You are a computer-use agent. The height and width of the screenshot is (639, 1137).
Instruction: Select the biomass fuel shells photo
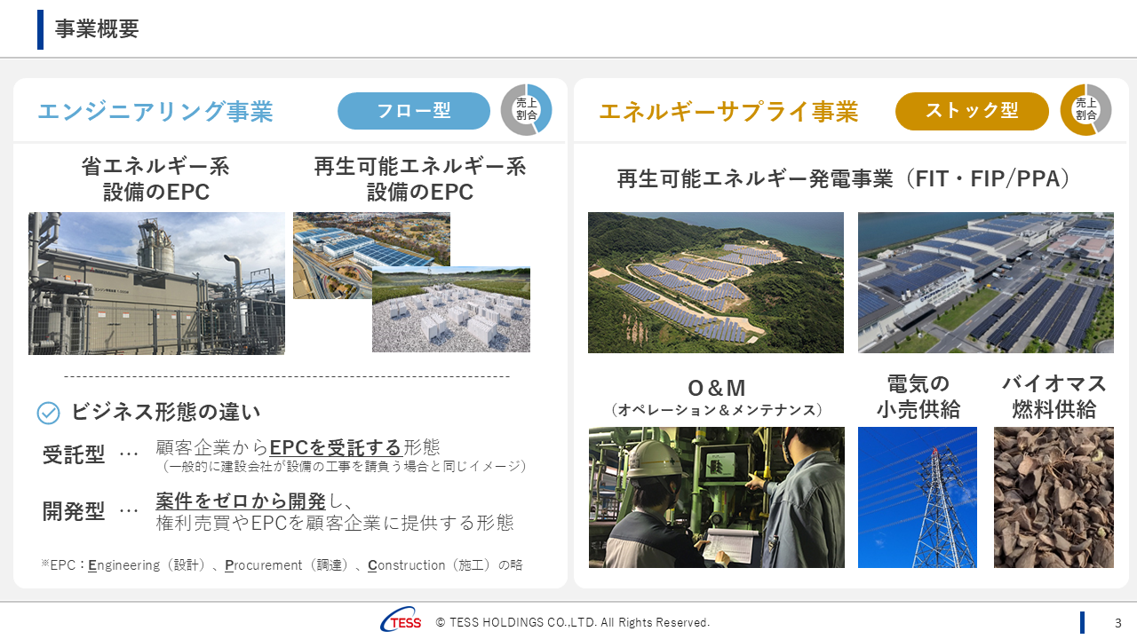(x=1054, y=497)
